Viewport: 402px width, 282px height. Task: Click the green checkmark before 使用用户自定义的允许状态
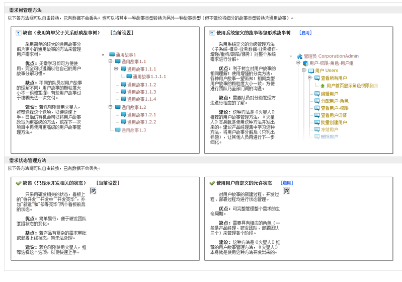[212, 183]
